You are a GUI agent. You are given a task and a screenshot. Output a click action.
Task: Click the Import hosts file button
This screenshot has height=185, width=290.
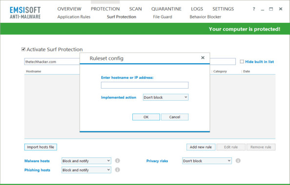click(41, 147)
